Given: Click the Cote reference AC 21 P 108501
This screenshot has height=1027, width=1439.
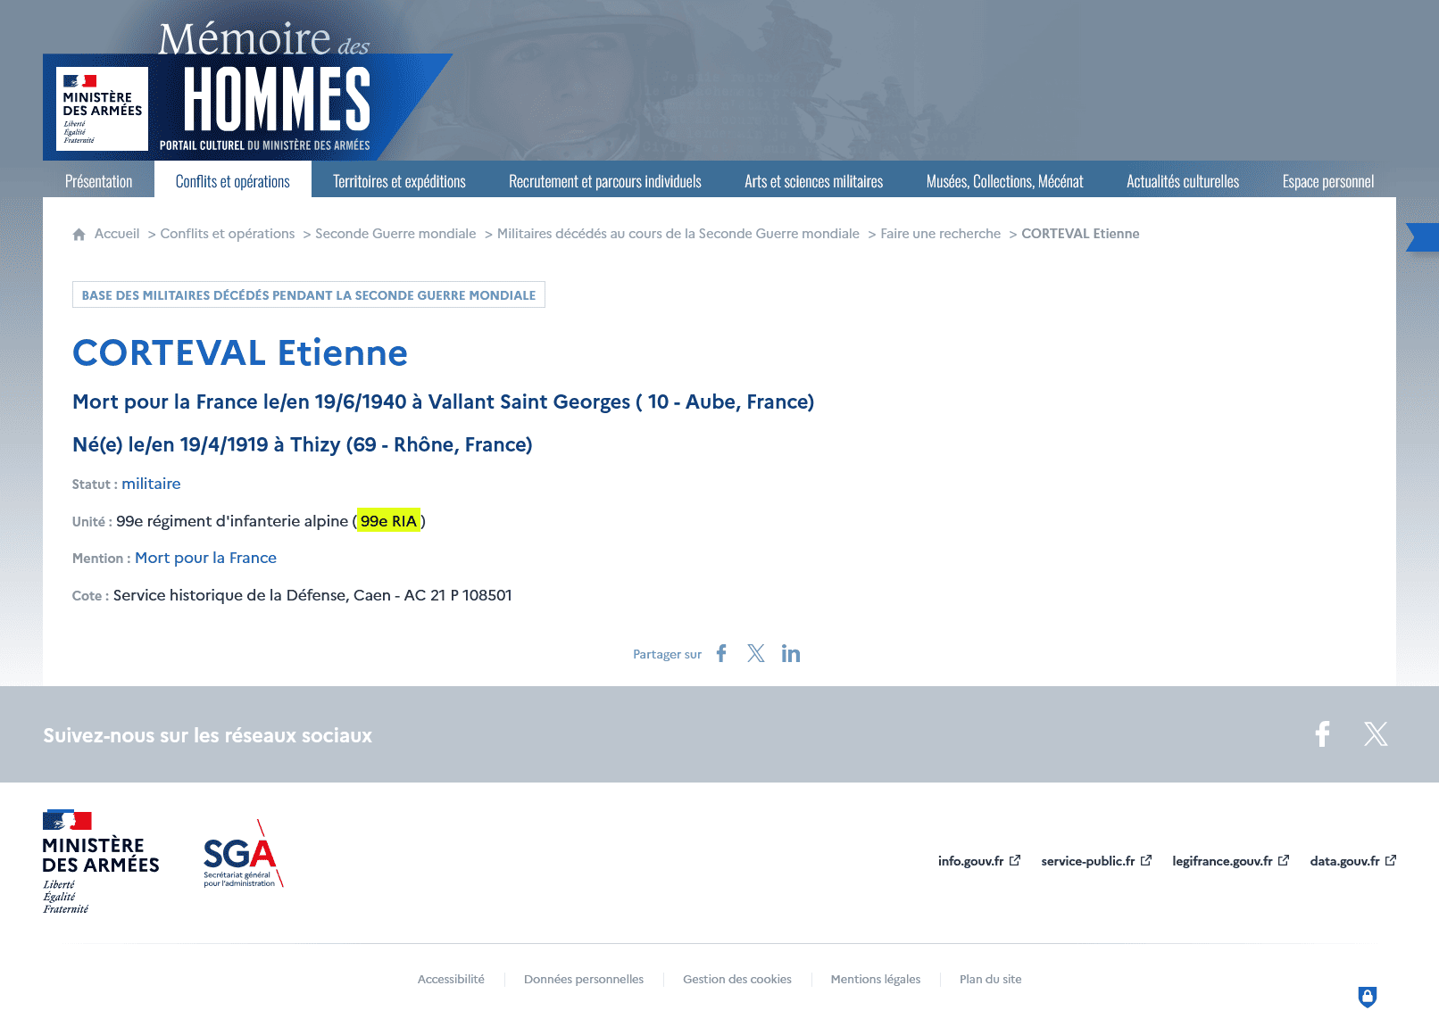Looking at the screenshot, I should pos(458,595).
